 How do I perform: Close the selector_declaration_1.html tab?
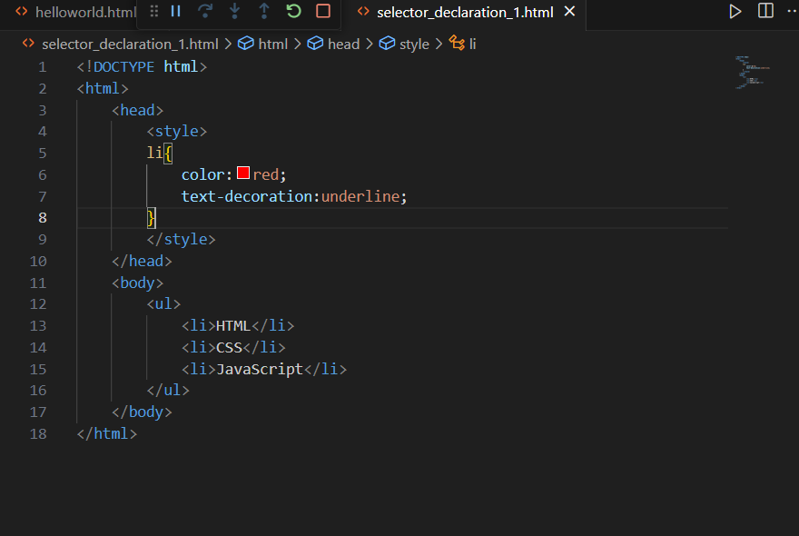point(569,11)
